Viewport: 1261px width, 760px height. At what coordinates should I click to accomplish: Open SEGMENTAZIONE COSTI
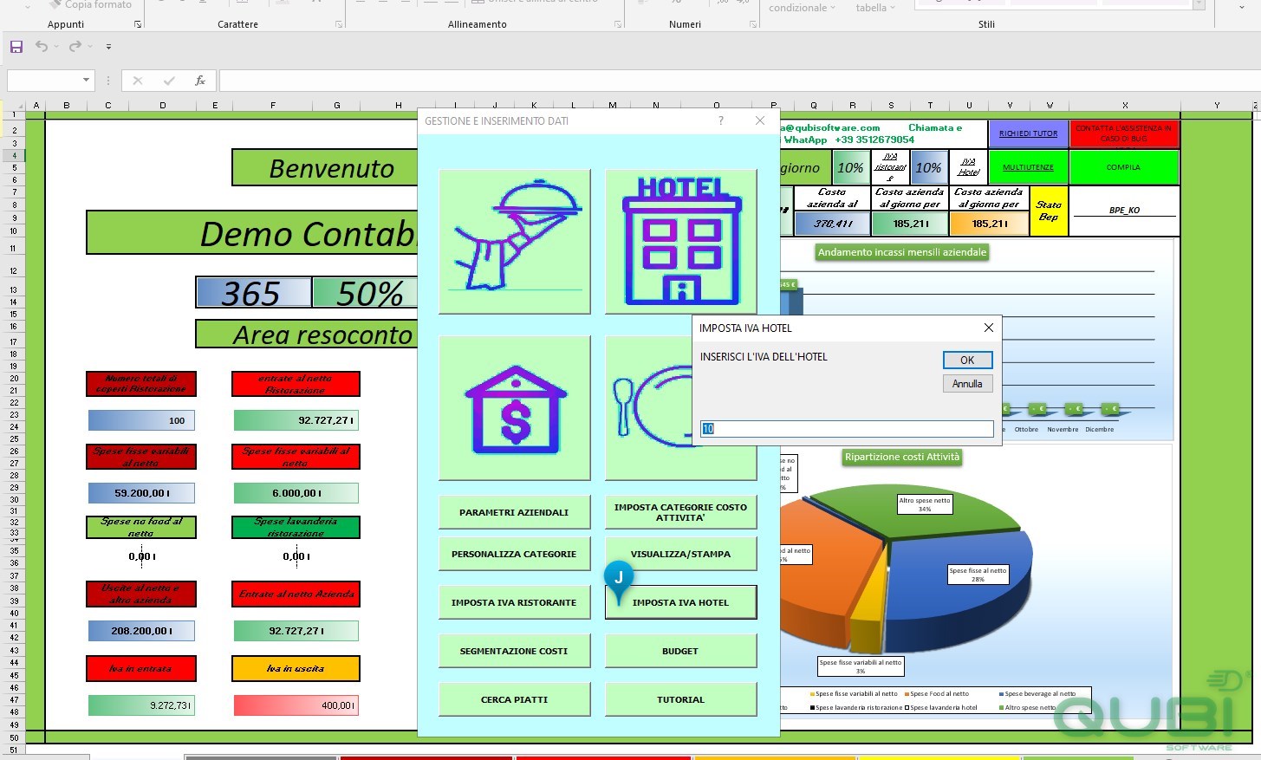(x=514, y=651)
